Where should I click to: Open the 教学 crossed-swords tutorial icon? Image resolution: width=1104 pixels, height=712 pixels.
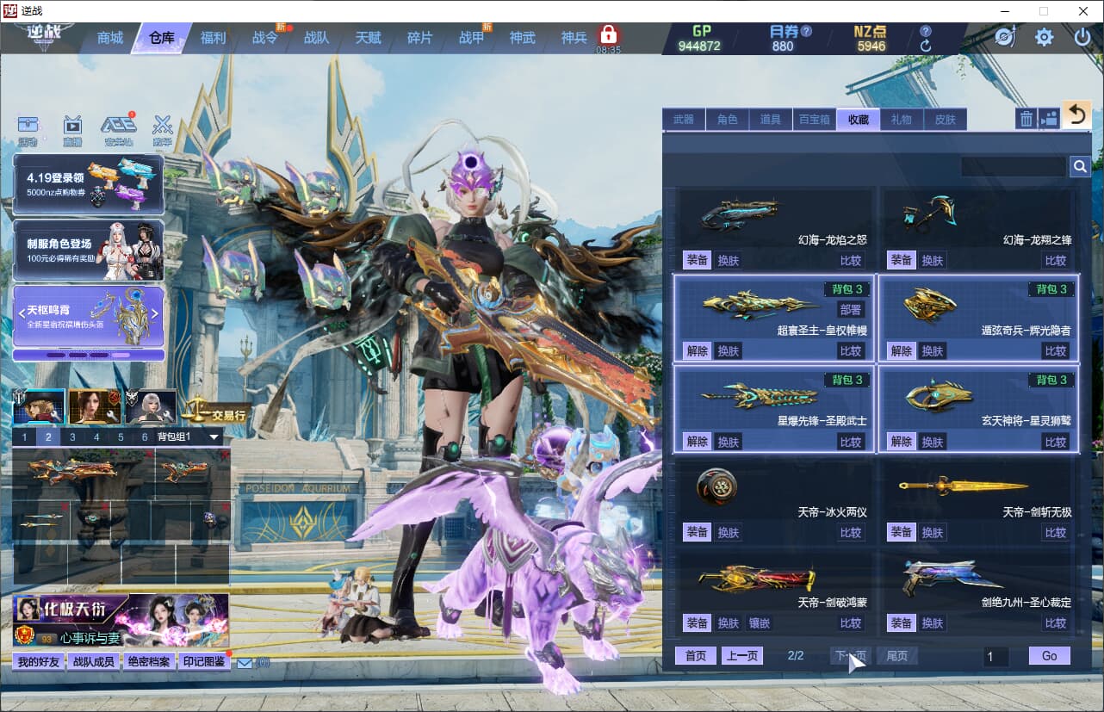click(163, 131)
